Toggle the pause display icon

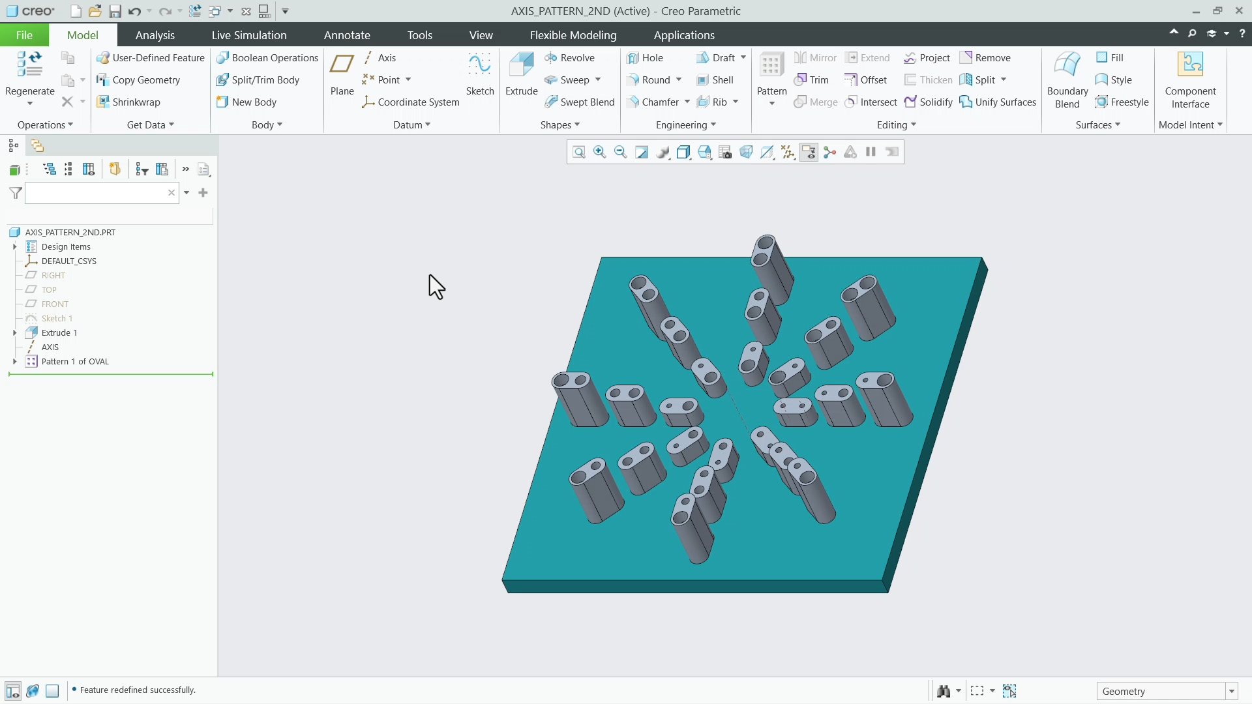(871, 153)
